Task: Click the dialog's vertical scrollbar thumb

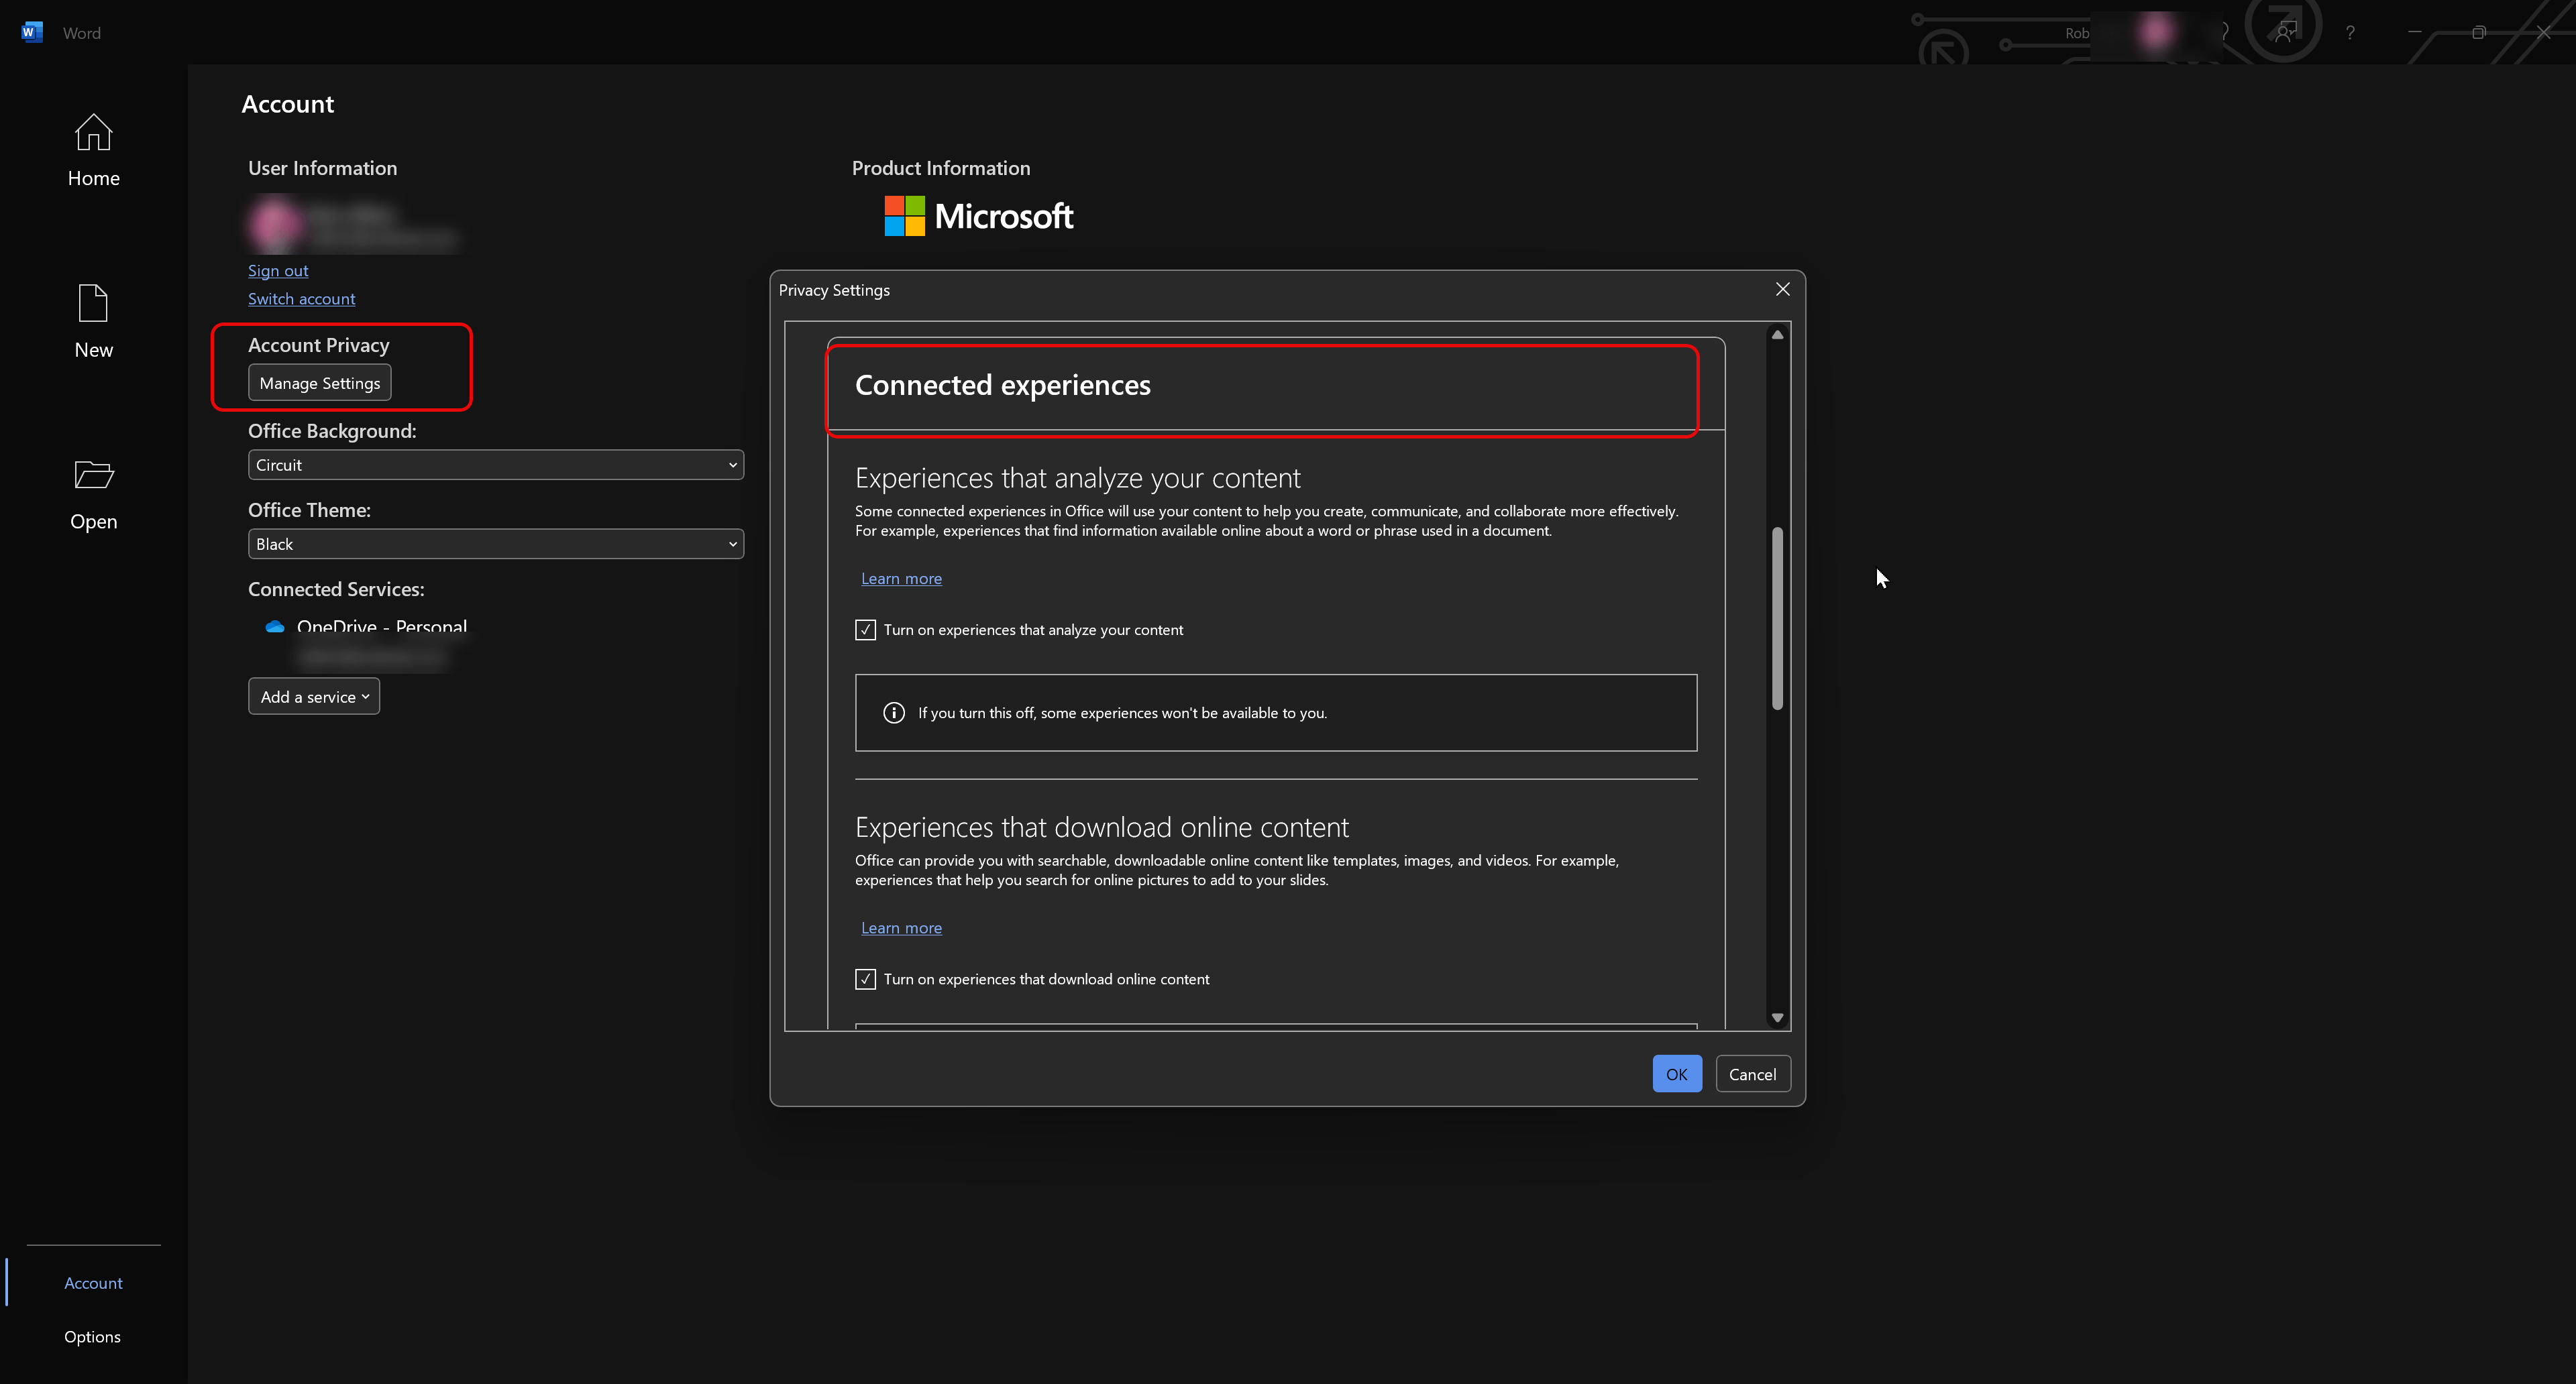Action: [1777, 618]
